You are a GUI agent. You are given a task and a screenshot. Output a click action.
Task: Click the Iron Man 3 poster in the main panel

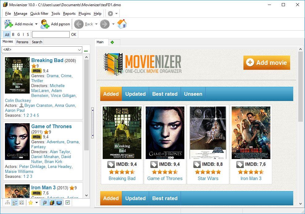click(251, 133)
